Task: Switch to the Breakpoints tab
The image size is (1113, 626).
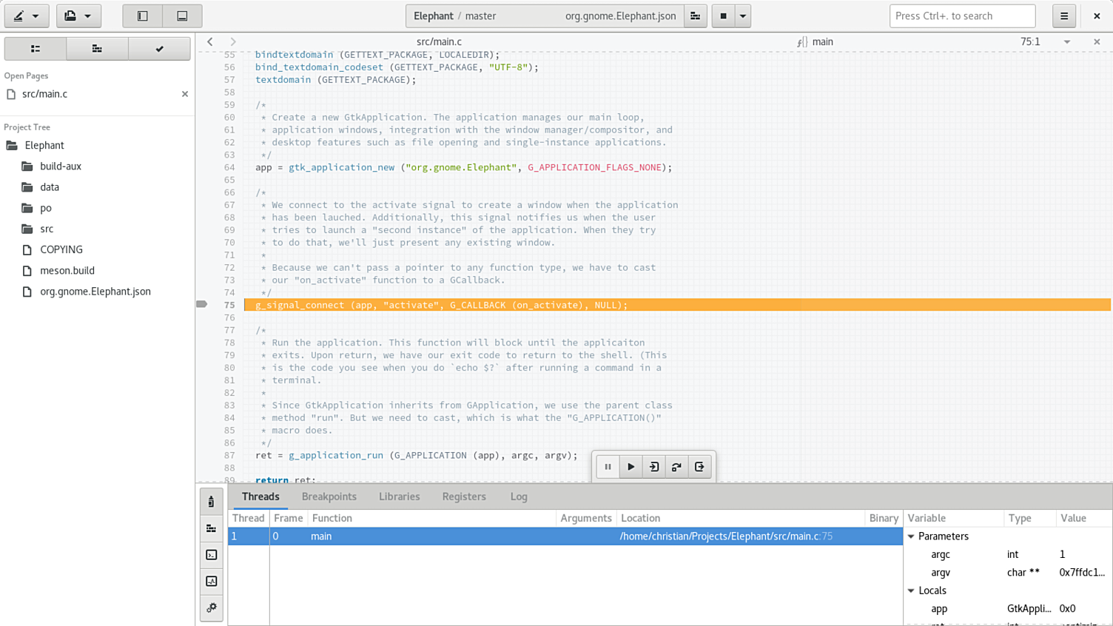Action: [x=329, y=497]
